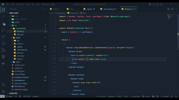Click the feedback icon in status bar

[x=172, y=96]
